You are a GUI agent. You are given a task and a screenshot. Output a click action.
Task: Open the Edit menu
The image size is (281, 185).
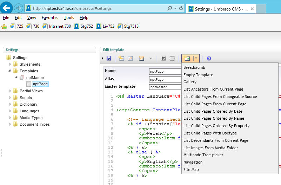click(18, 18)
